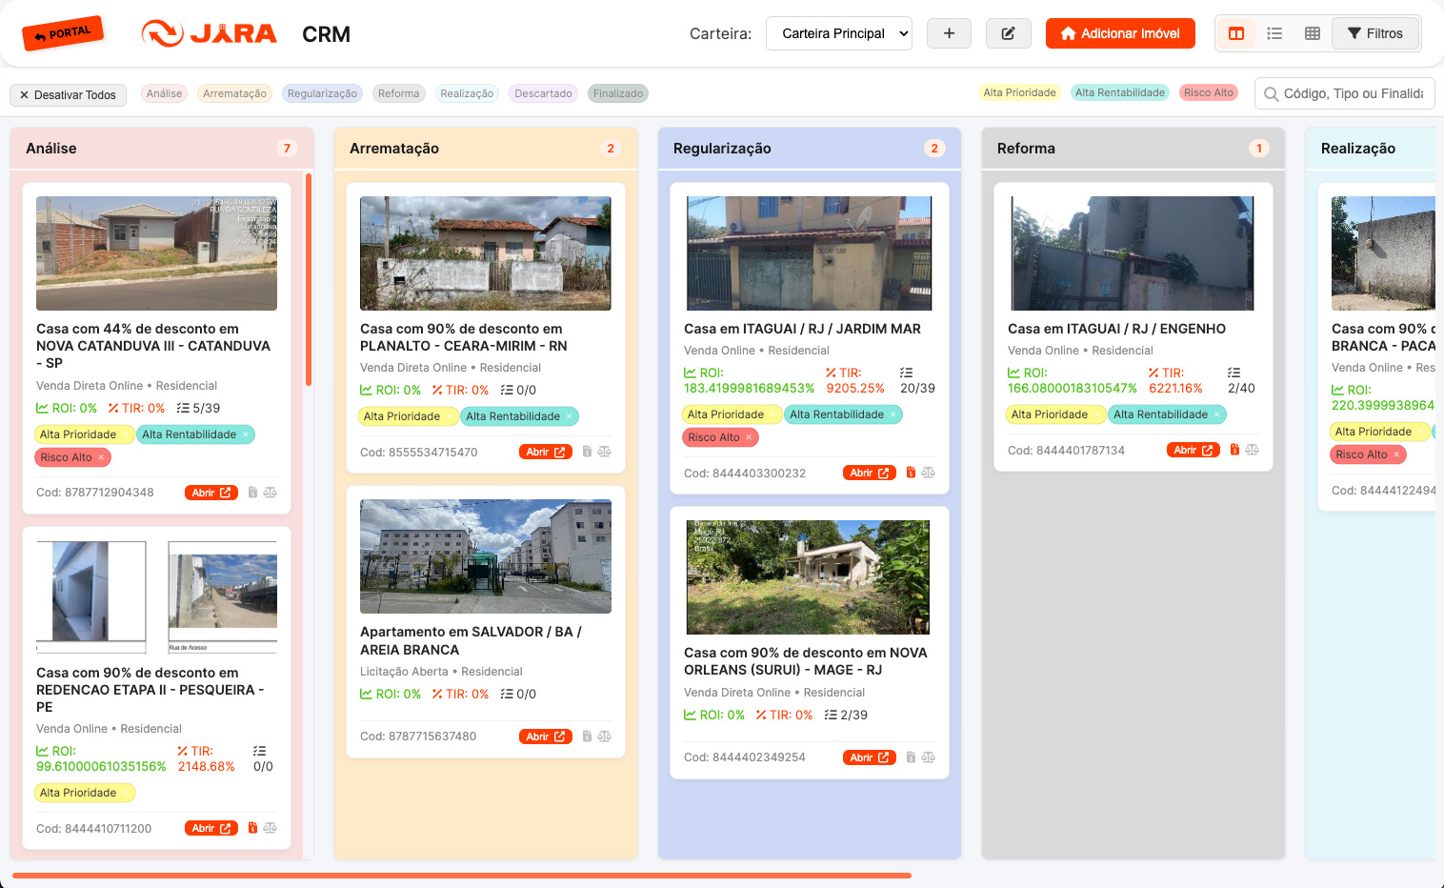Click compare scale icon on card 8444403300232
Screen dimensions: 1444x888
point(929,473)
